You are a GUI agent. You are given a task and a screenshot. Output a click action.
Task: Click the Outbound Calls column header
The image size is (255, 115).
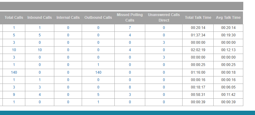click(98, 18)
